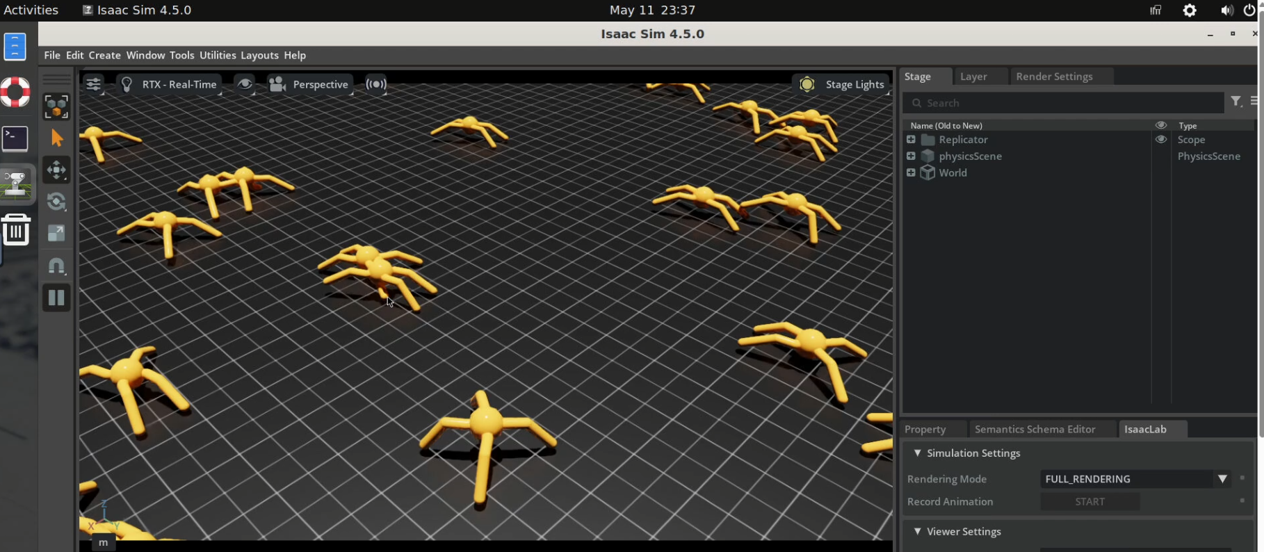Viewport: 1264px width, 552px height.
Task: Launch the Terminal from the dock
Action: (15, 138)
